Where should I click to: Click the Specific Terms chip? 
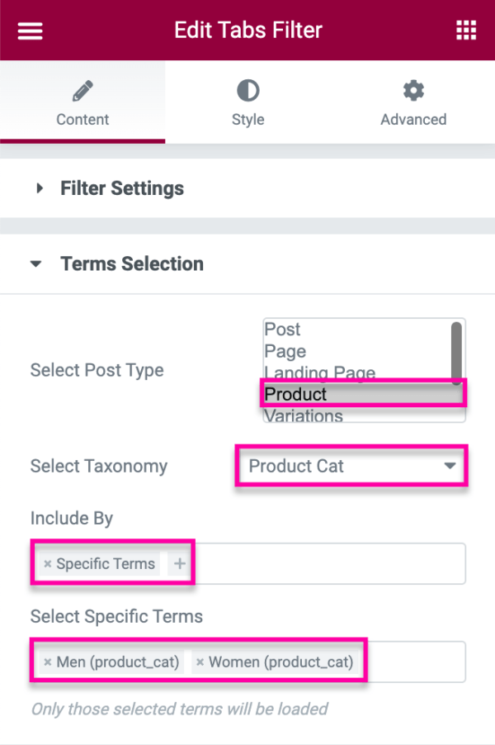pyautogui.click(x=106, y=563)
